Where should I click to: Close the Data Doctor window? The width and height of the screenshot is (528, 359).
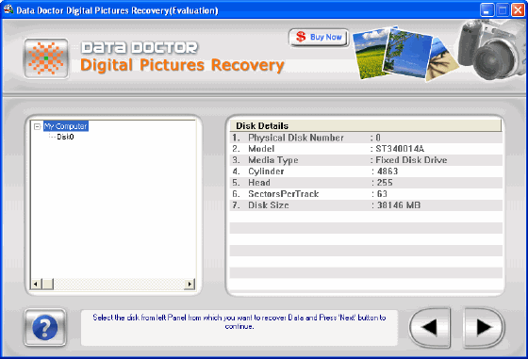coord(518,10)
